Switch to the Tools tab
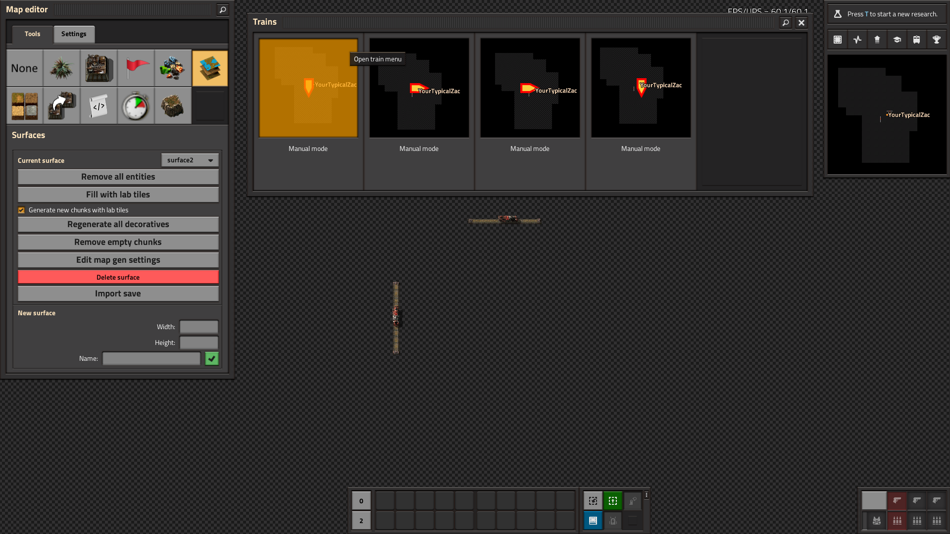This screenshot has height=534, width=950. (x=33, y=34)
